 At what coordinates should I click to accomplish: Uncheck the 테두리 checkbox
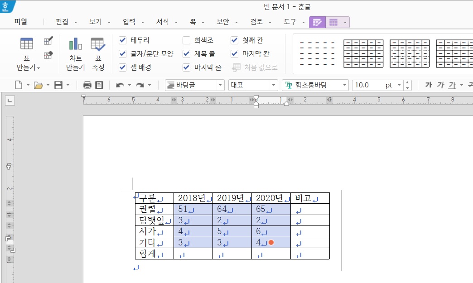[x=123, y=40]
